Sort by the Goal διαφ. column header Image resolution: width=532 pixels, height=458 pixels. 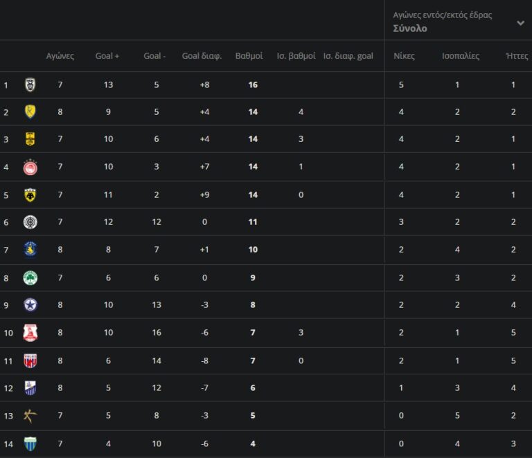click(202, 56)
